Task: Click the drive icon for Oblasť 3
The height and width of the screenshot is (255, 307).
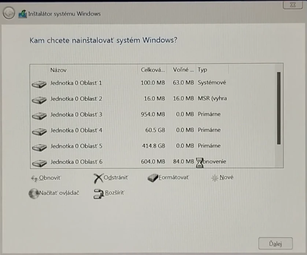Action: coord(39,115)
